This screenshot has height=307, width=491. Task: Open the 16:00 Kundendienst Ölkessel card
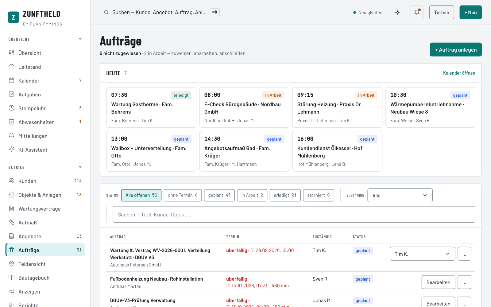coord(337,151)
